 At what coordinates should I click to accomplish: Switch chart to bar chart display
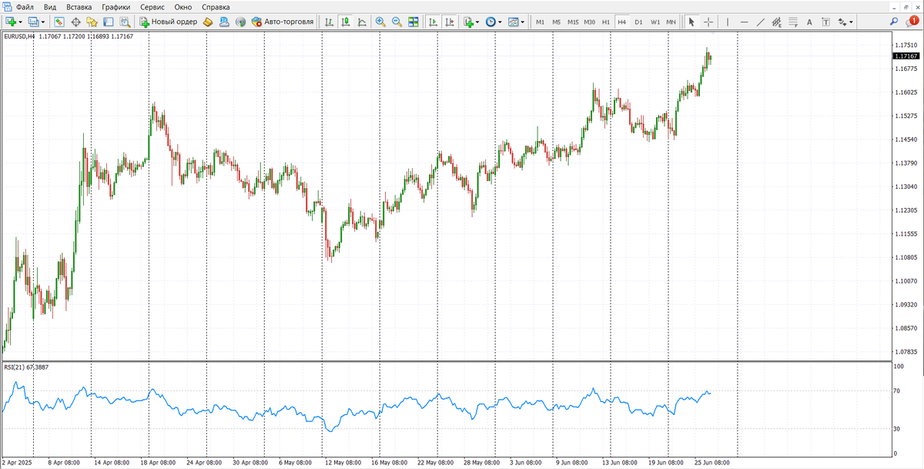pyautogui.click(x=330, y=22)
